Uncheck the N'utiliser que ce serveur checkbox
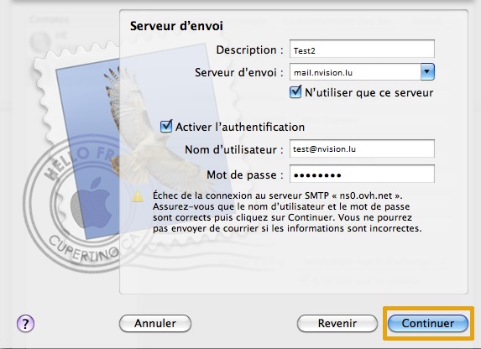This screenshot has width=481, height=349. coord(295,92)
